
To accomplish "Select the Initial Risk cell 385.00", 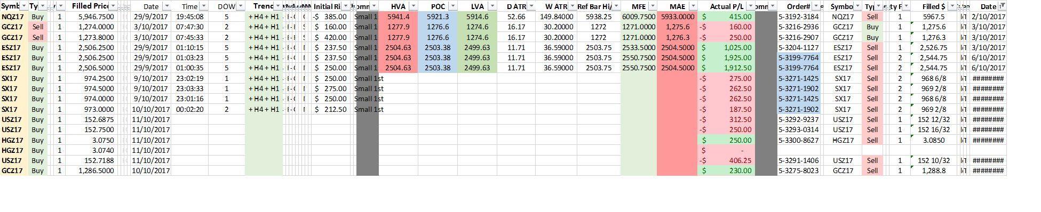I will (330, 17).
